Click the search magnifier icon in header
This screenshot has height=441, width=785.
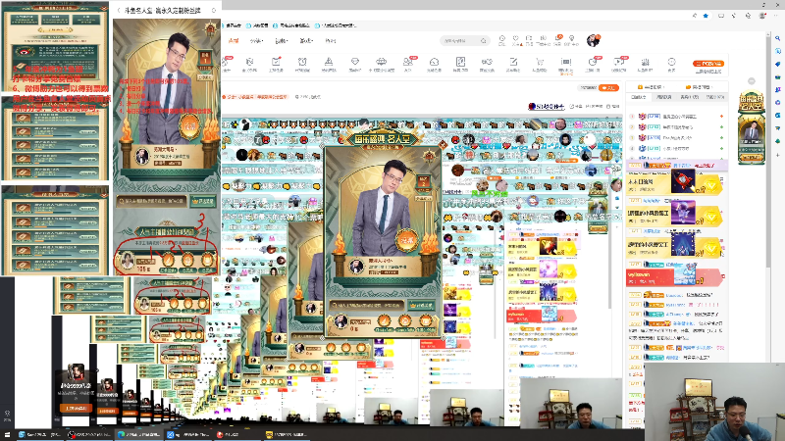(x=483, y=40)
